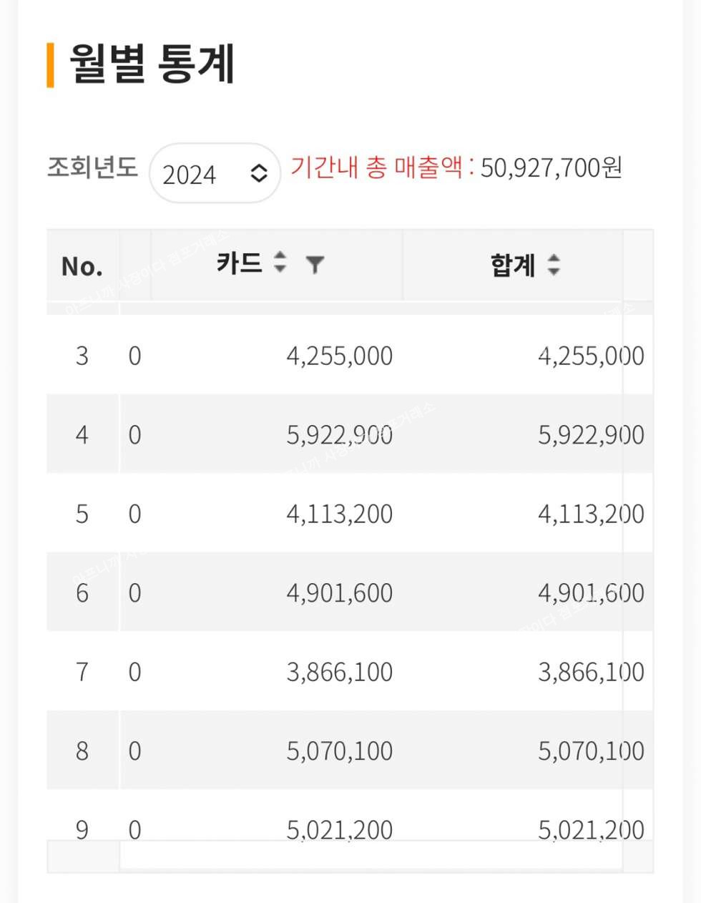The height and width of the screenshot is (903, 701).
Task: Click the 카드 cell showing 4,255,000
Action: click(x=339, y=356)
